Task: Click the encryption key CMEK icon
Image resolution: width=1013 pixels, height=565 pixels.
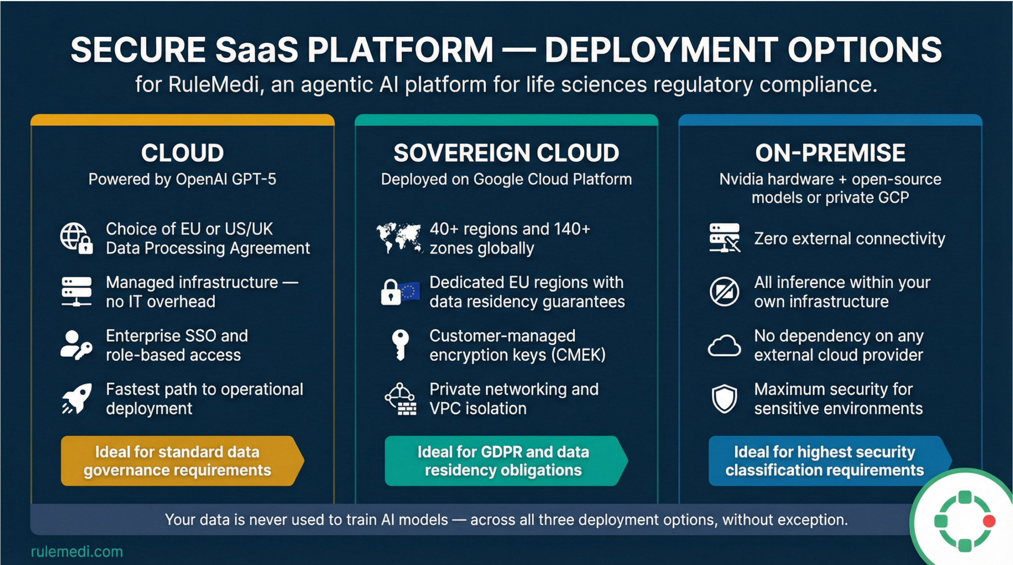Action: point(400,345)
